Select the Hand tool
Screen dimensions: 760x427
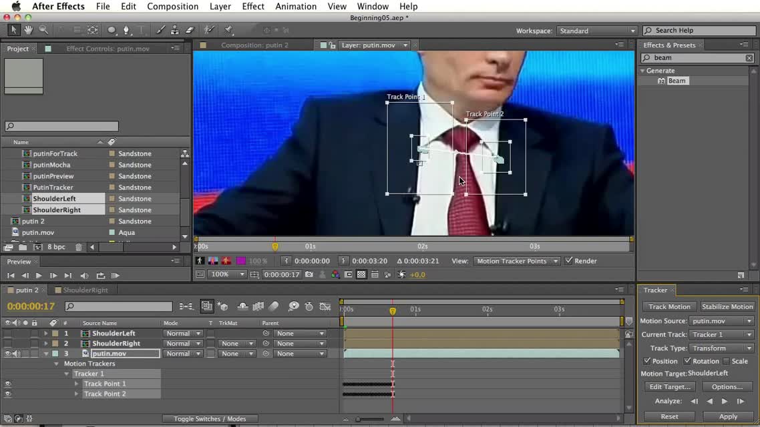coord(29,30)
